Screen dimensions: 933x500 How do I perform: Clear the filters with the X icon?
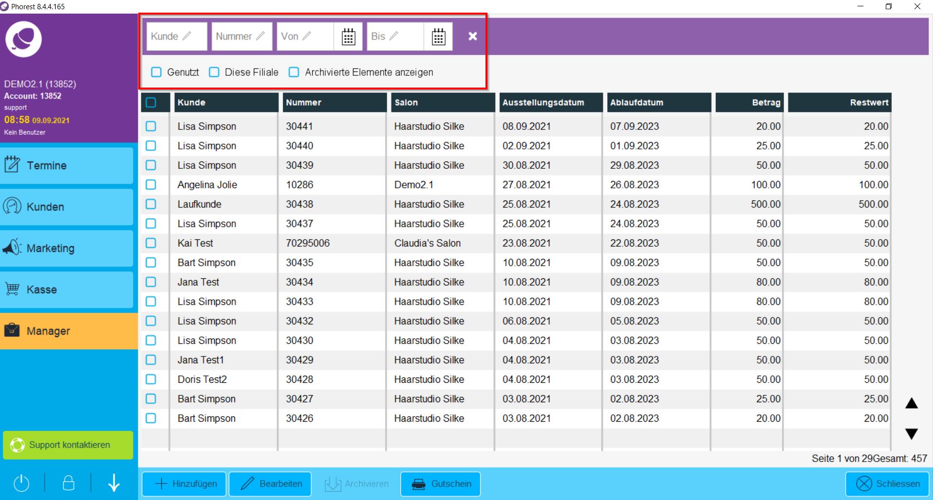pyautogui.click(x=472, y=36)
